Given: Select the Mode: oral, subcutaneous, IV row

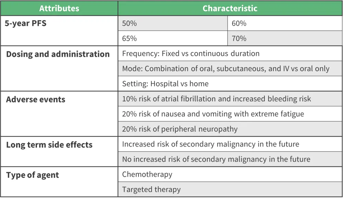Looking at the screenshot, I should [226, 69].
